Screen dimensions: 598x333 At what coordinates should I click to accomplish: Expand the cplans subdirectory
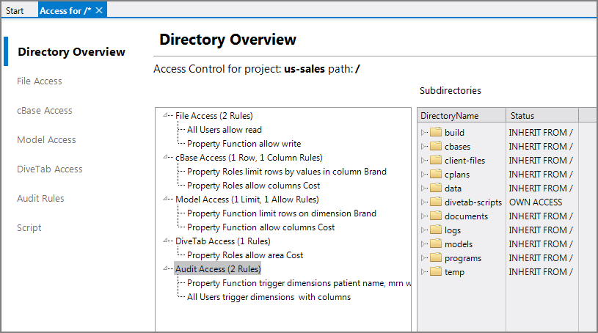tap(423, 174)
